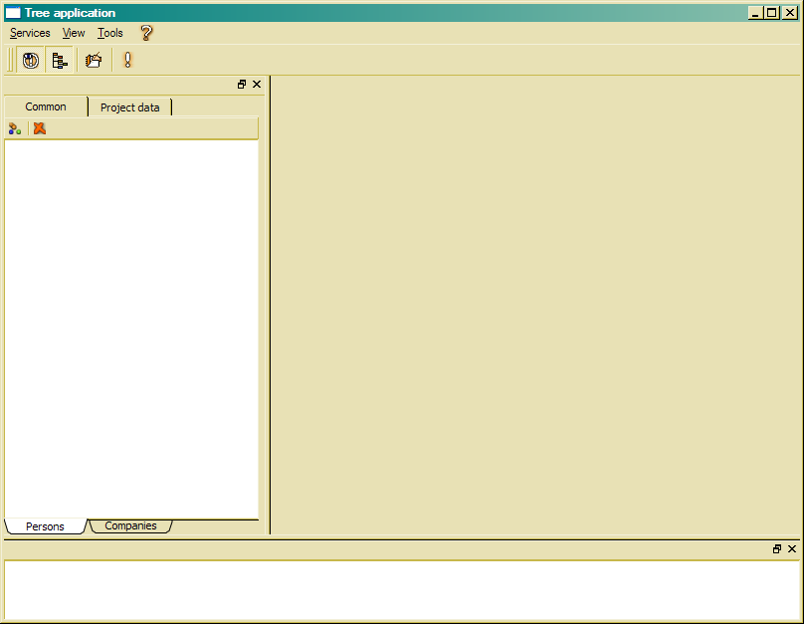Screen dimensions: 804x624
Task: Click inside the empty Persons list area
Action: (131, 328)
